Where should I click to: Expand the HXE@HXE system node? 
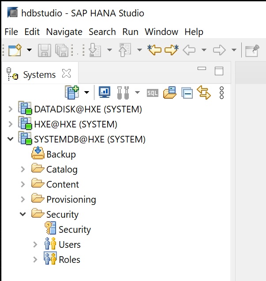(x=11, y=124)
